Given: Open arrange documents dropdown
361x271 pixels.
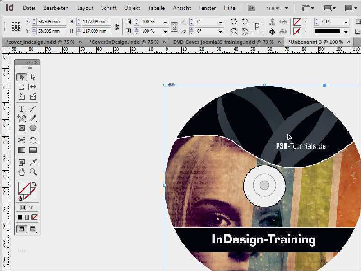Looking at the screenshot, I should (x=352, y=9).
